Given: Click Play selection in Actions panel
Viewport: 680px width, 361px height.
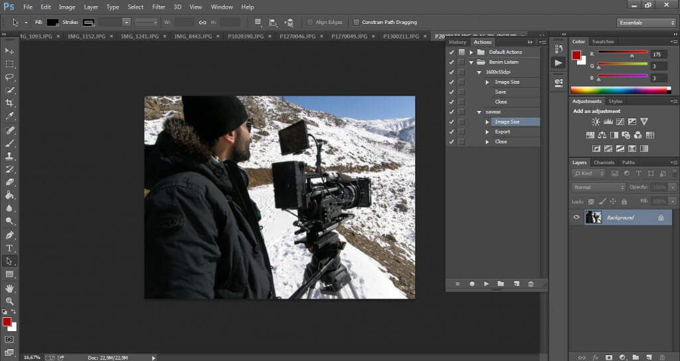Looking at the screenshot, I should 486,283.
